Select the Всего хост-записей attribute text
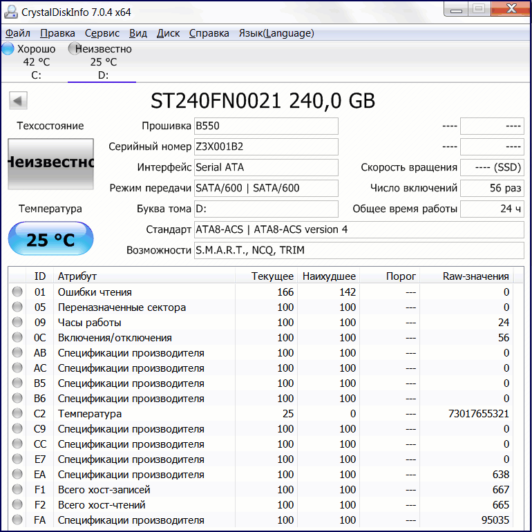Viewport: 532px width, 532px height. 104,490
